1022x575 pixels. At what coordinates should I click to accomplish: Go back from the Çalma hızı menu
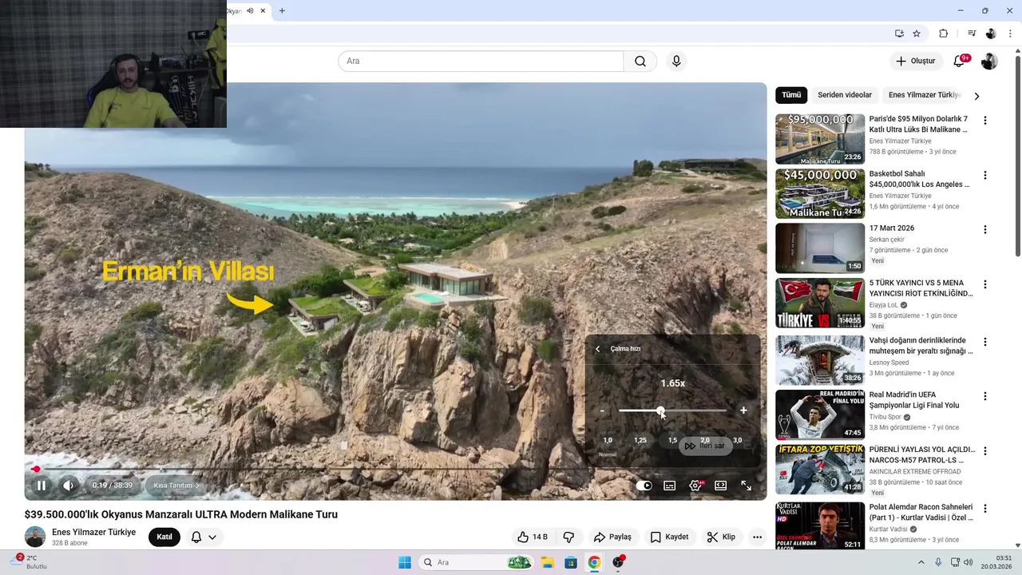coord(597,349)
